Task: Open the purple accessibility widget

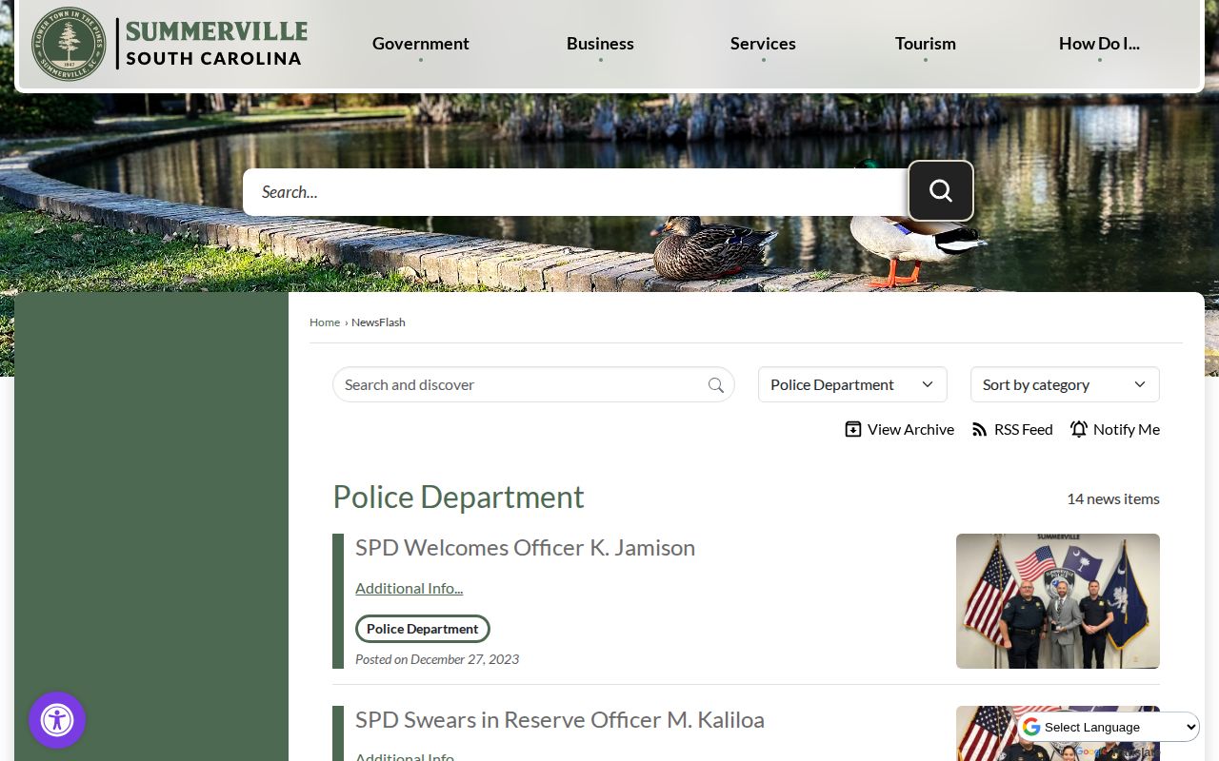Action: [57, 720]
